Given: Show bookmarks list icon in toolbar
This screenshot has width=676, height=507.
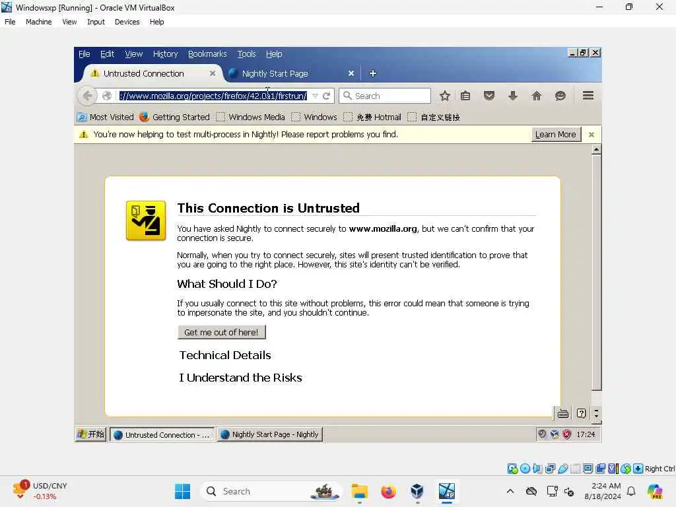Looking at the screenshot, I should 465,96.
